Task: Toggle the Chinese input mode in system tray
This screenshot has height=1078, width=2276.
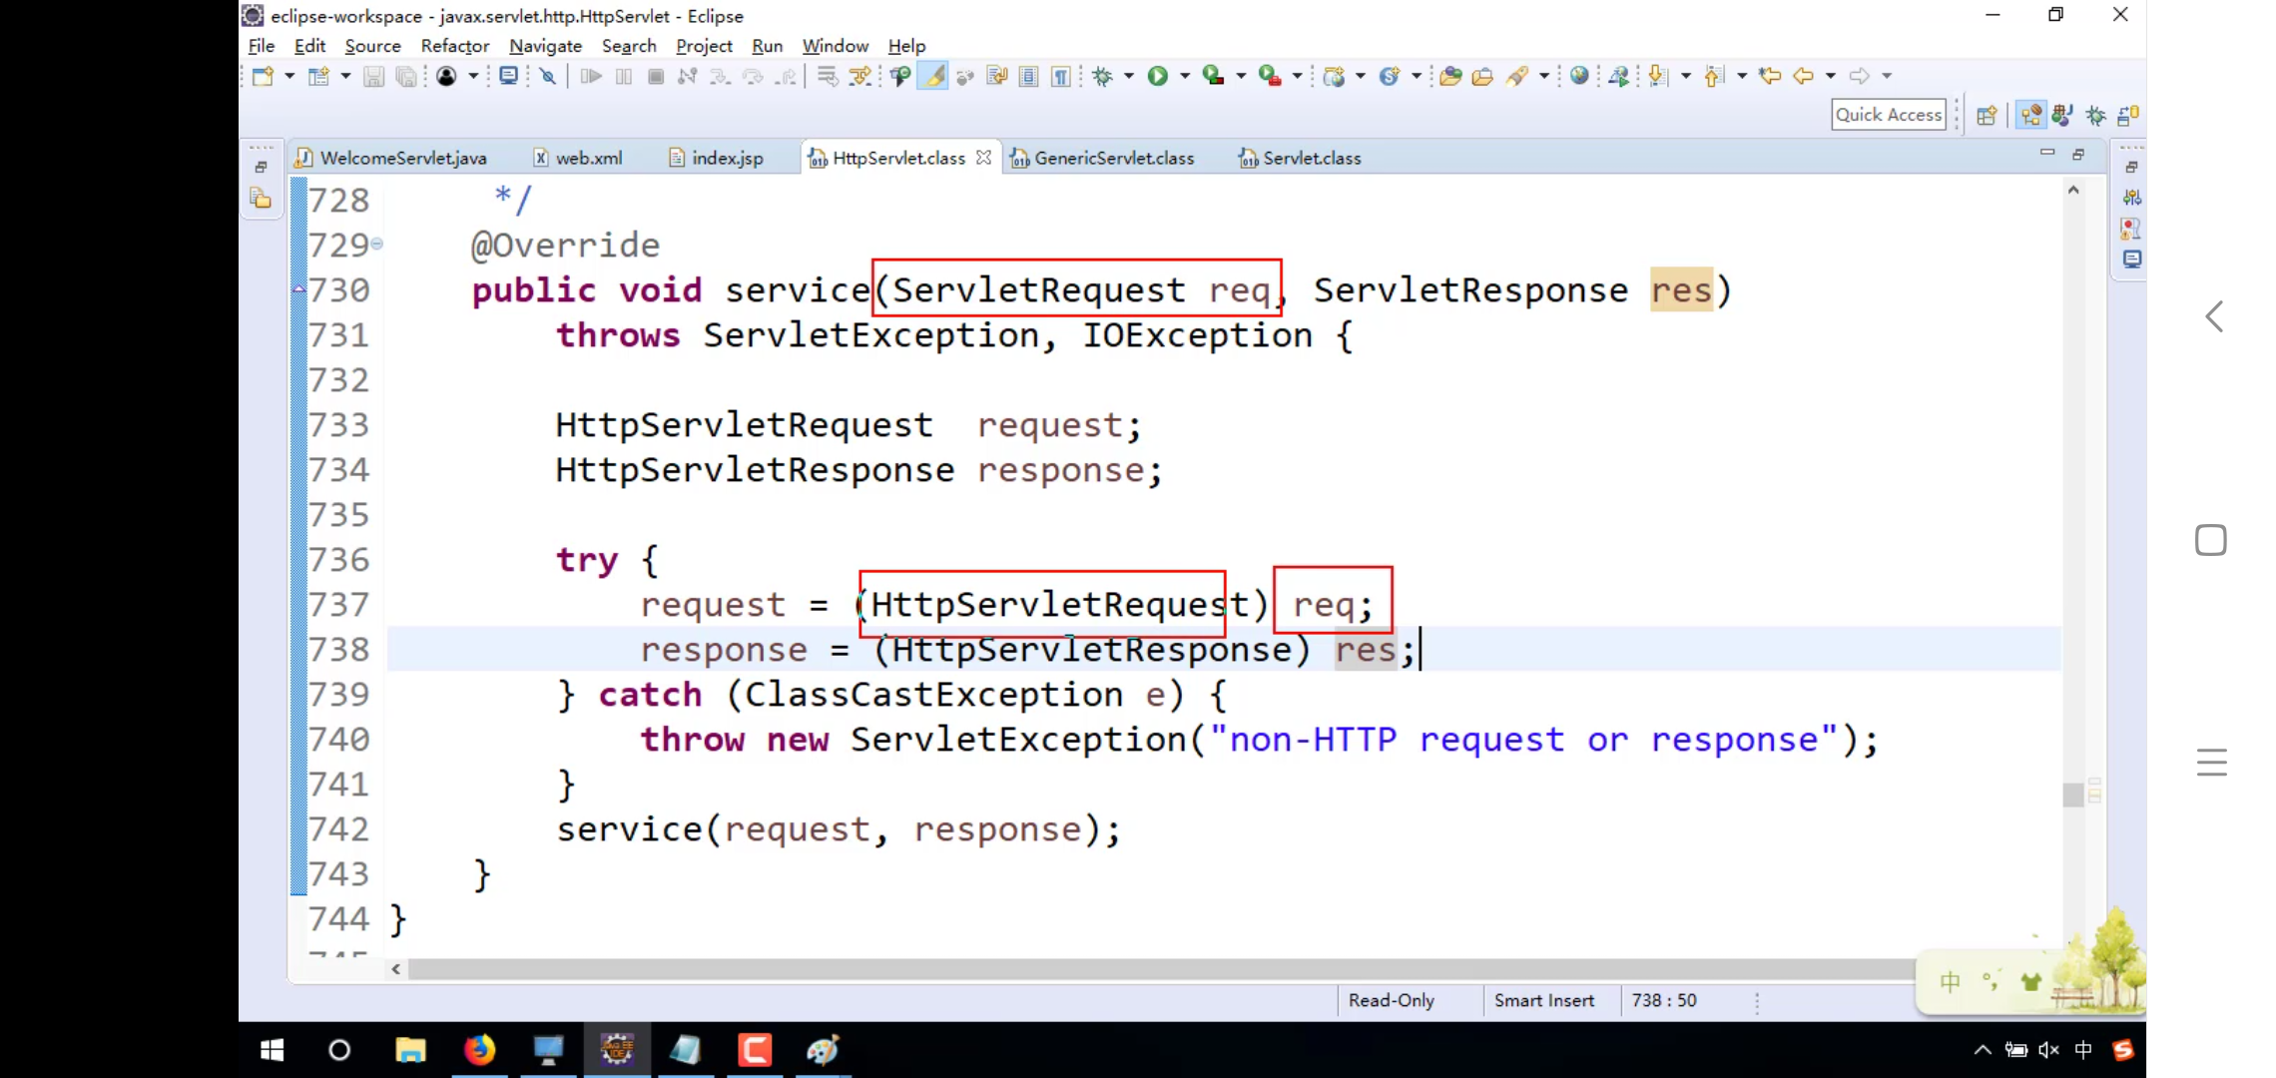Action: pyautogui.click(x=2083, y=1049)
